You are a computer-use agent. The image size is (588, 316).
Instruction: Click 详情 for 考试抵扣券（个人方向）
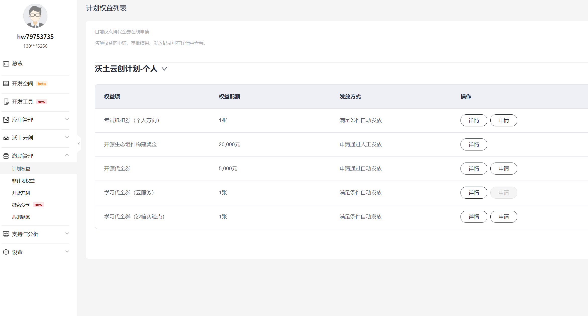coord(474,120)
